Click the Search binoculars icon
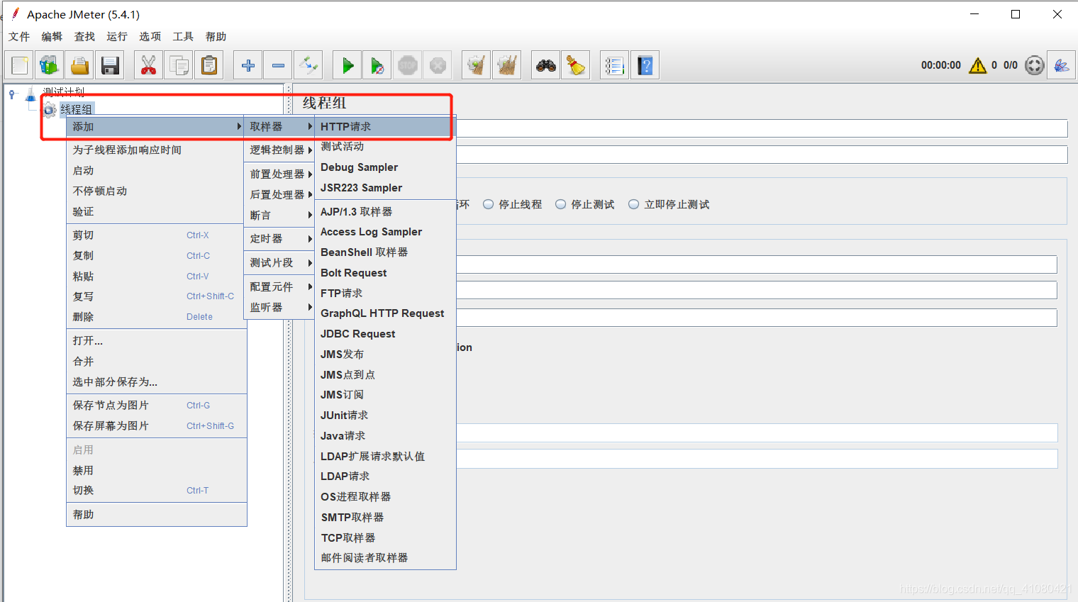 click(x=545, y=65)
